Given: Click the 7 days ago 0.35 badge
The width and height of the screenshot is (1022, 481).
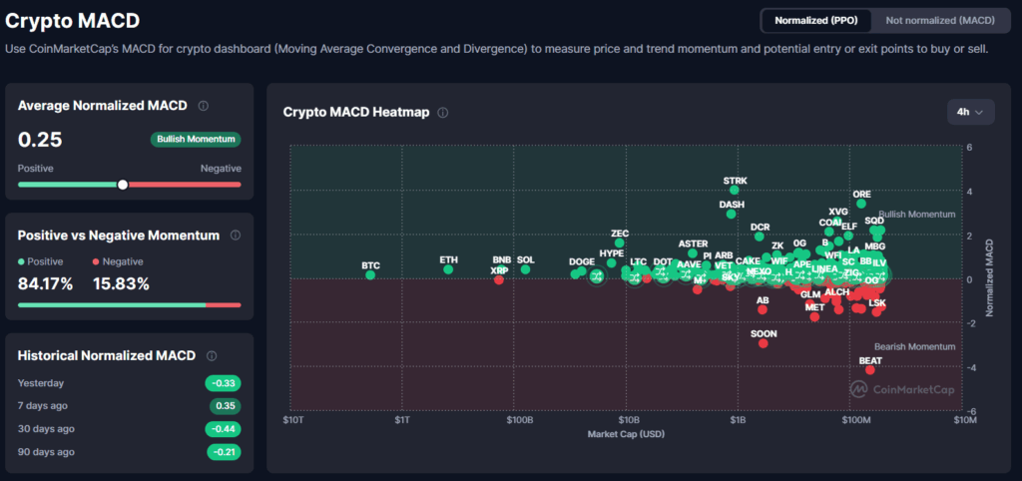Looking at the screenshot, I should click(x=226, y=406).
